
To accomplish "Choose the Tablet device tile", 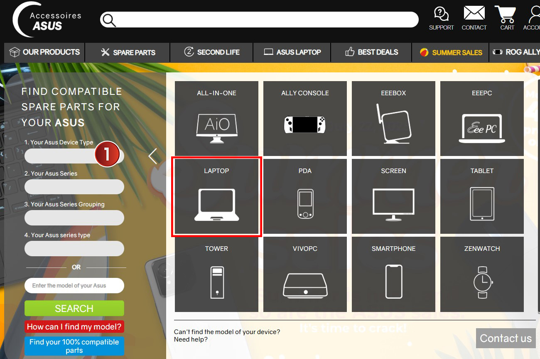I will coord(482,196).
